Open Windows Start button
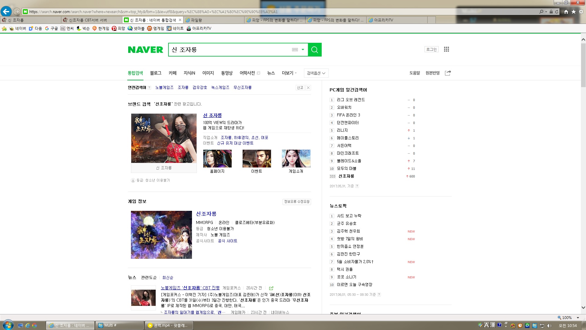The width and height of the screenshot is (586, 330). coord(8,325)
